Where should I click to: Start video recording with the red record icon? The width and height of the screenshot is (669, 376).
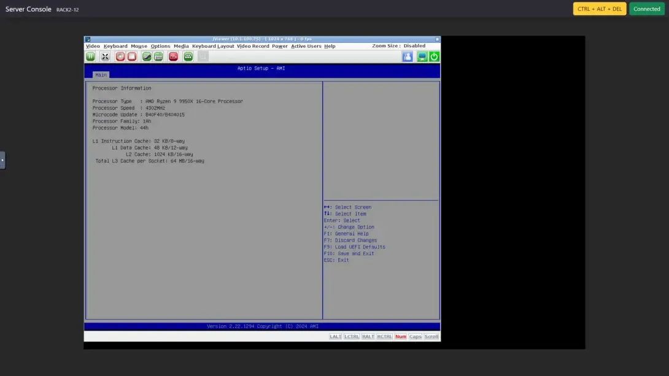click(x=119, y=56)
